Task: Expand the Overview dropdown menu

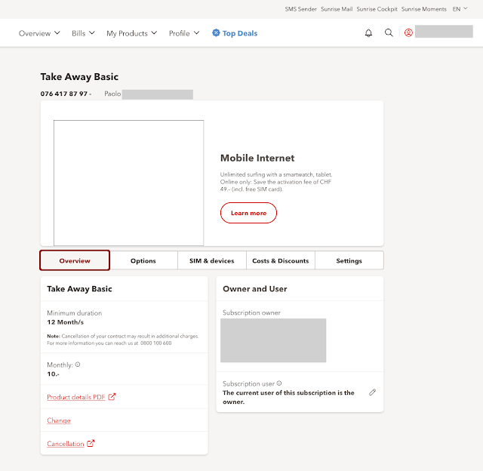Action: [39, 33]
